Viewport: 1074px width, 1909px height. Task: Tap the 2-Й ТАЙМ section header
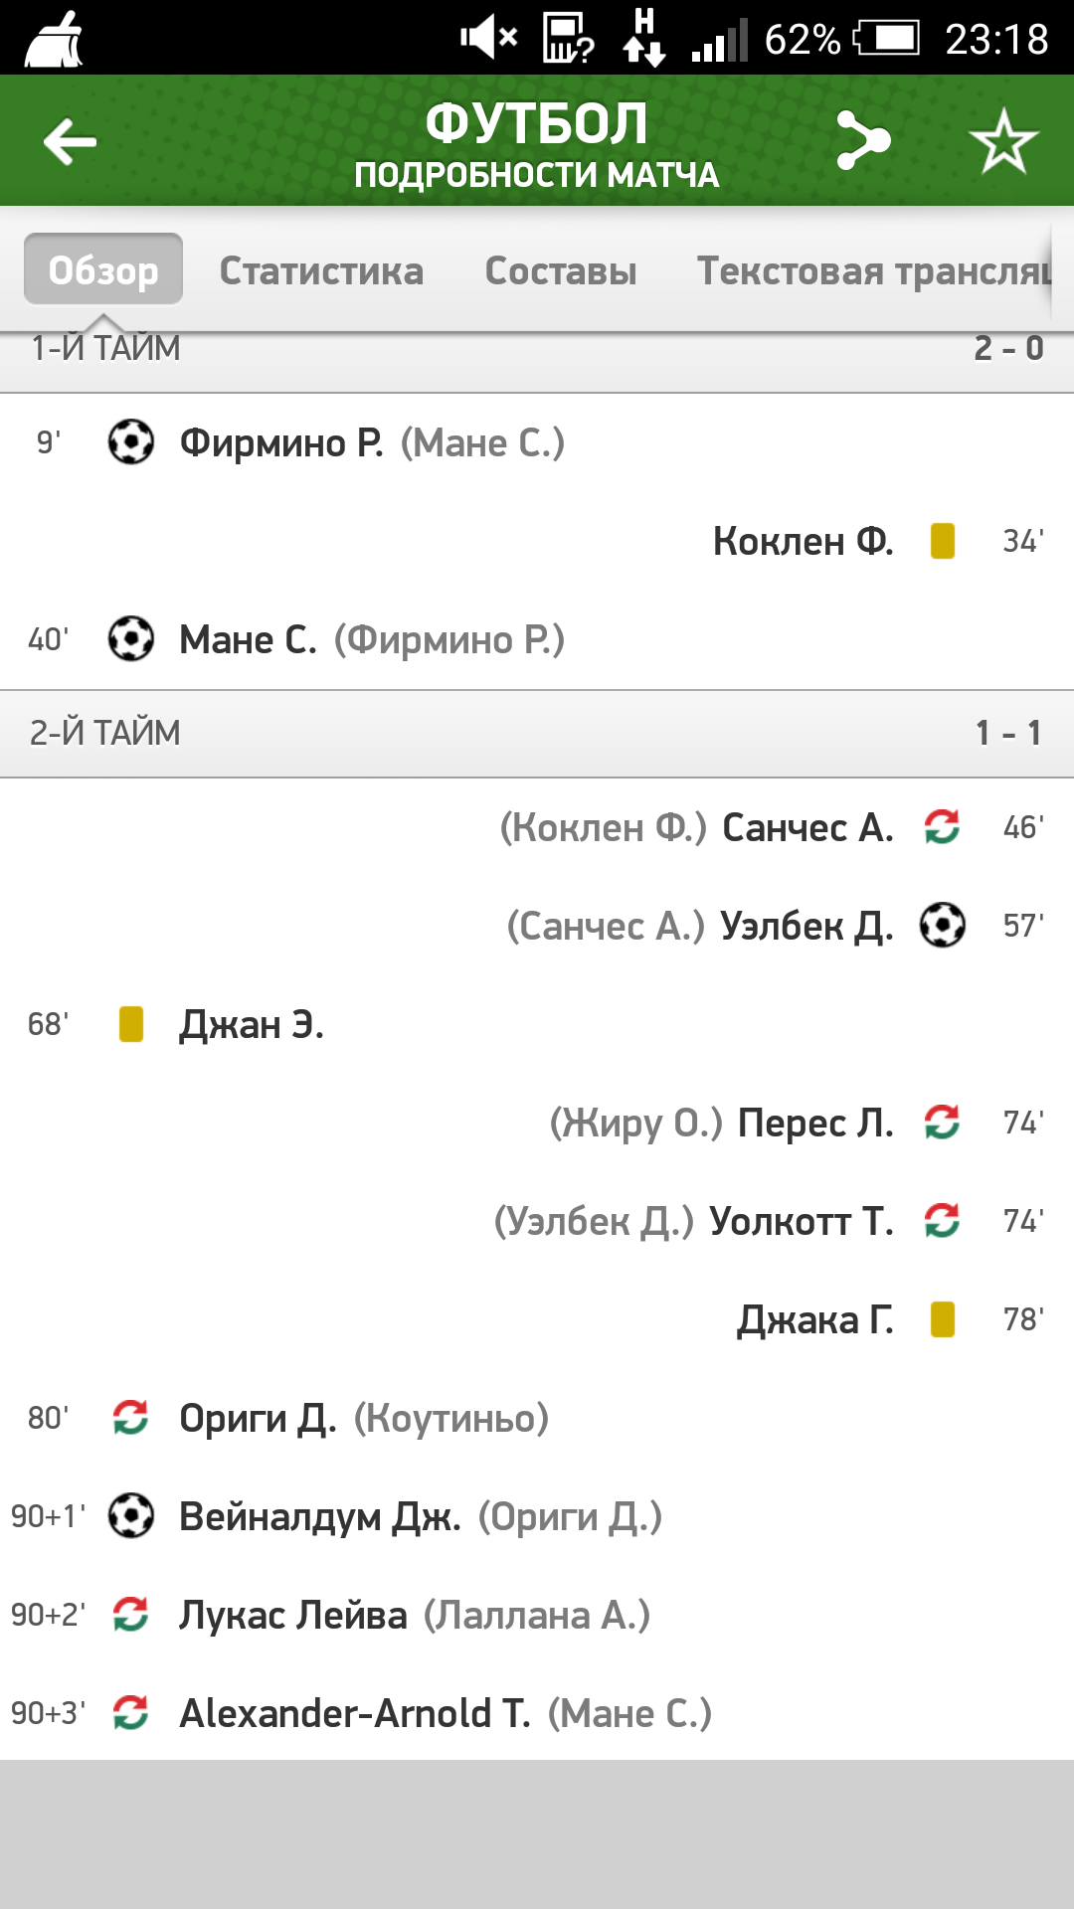[537, 733]
